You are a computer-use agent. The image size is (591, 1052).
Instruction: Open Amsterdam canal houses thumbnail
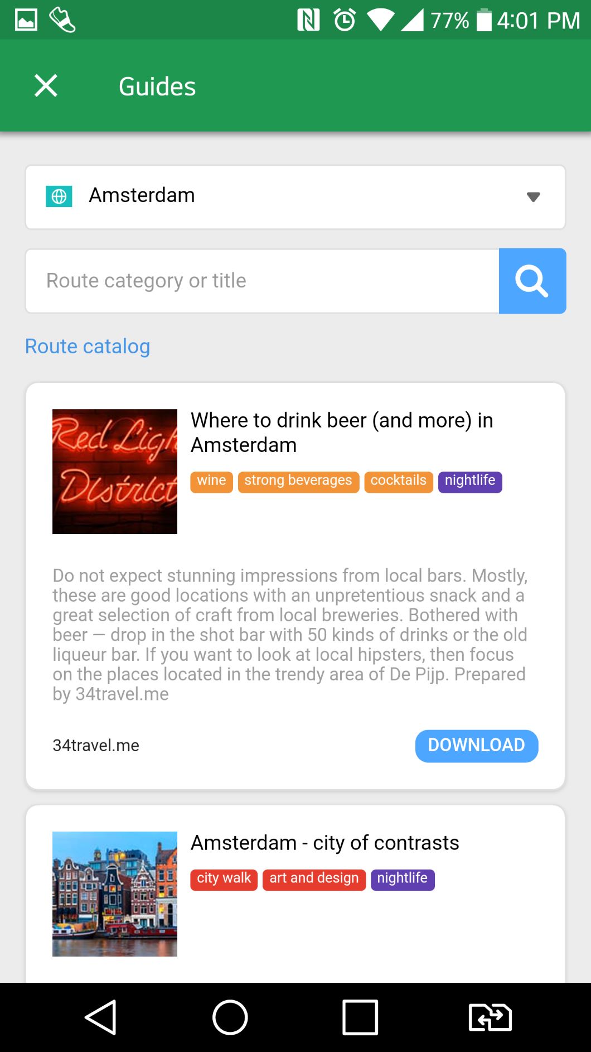115,894
